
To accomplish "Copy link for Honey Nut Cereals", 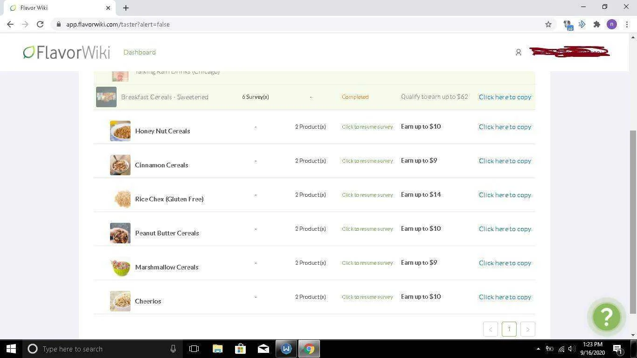I will pos(505,127).
